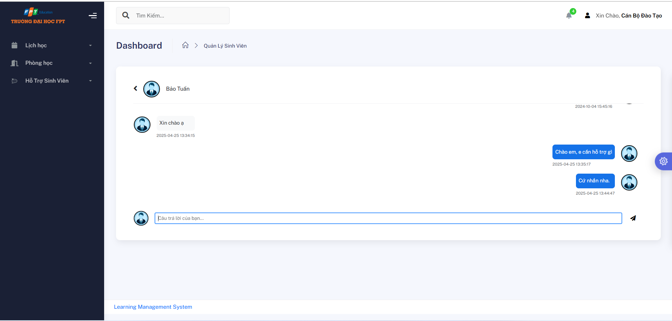Open the floating settings gear button
Viewport: 672px width, 321px height.
pos(663,161)
